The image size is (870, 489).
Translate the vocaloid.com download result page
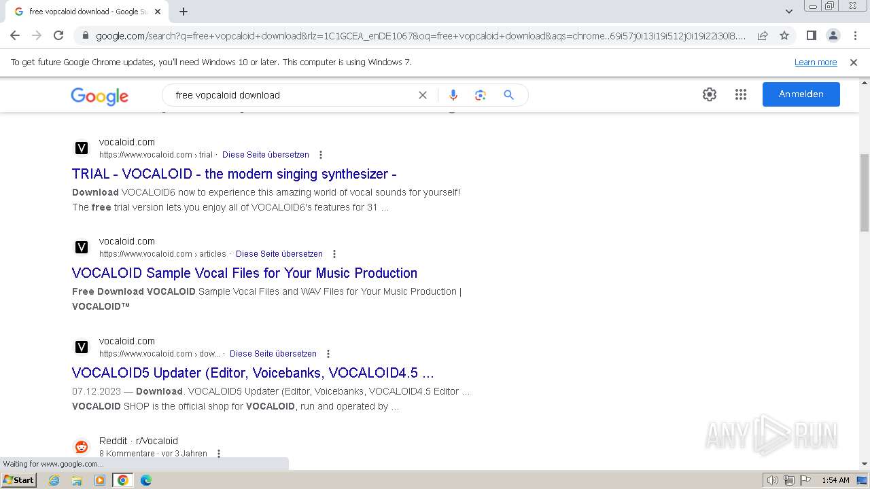click(x=273, y=354)
